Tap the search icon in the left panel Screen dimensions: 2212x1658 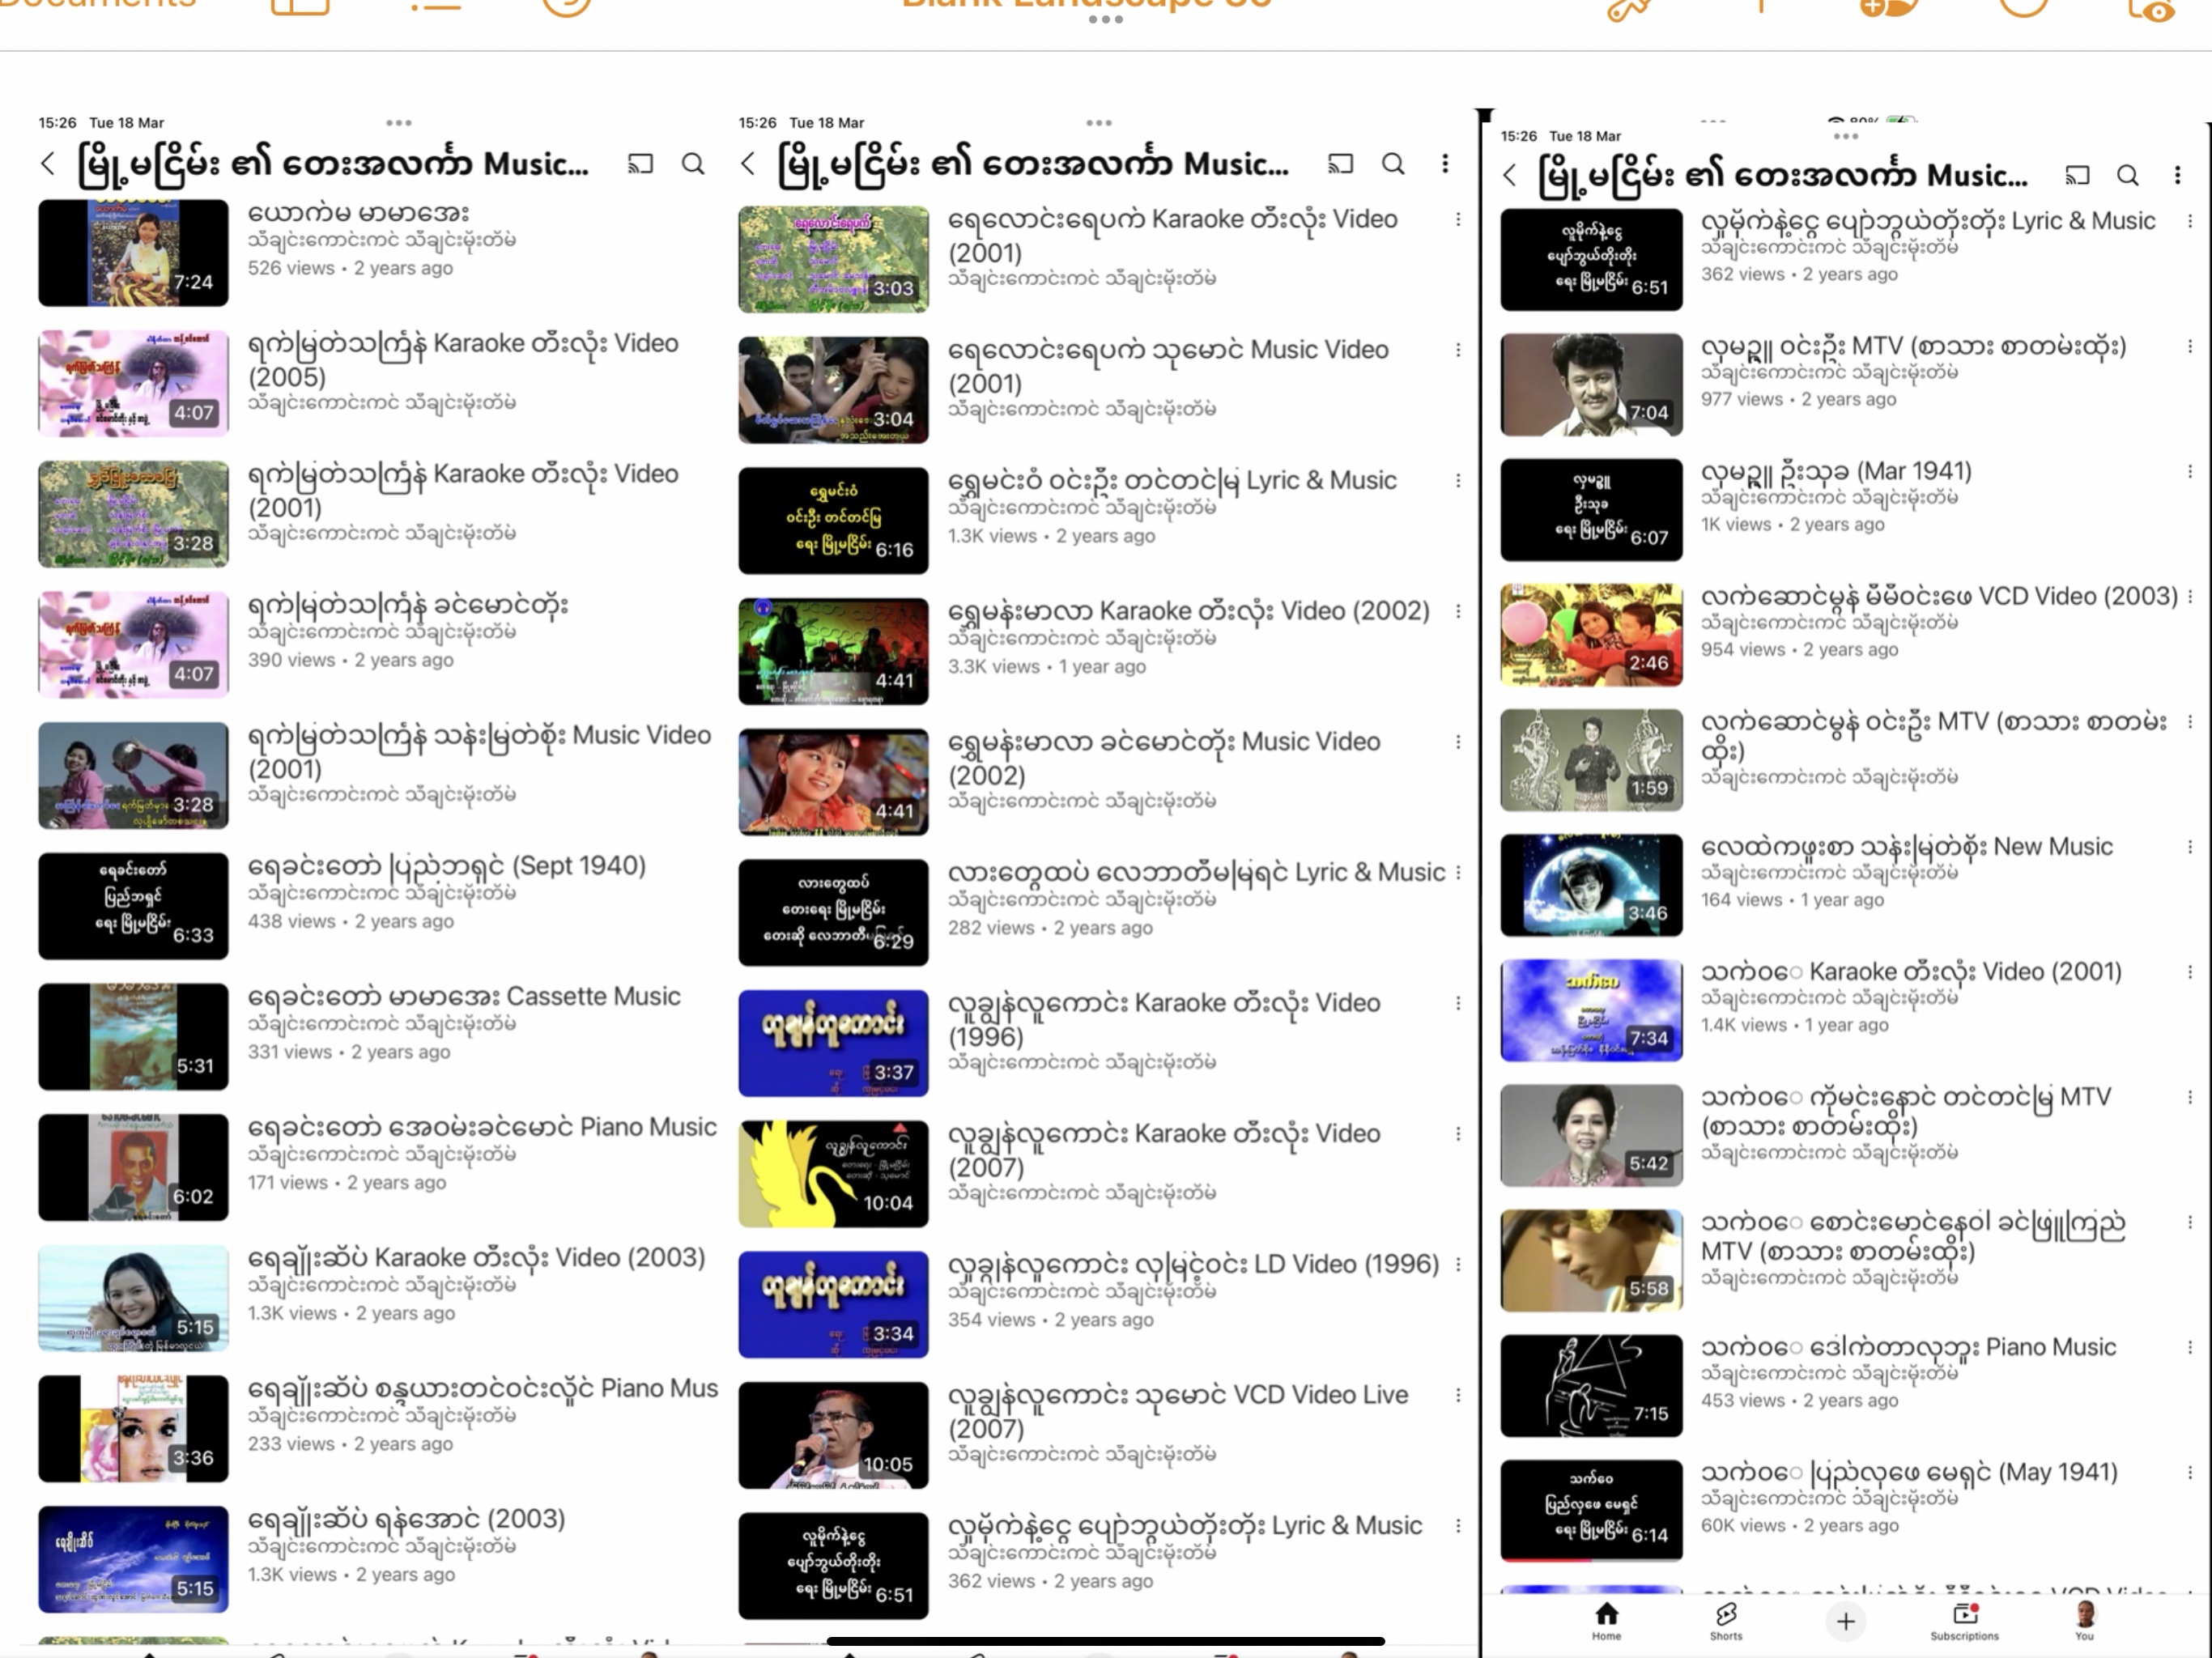click(693, 164)
